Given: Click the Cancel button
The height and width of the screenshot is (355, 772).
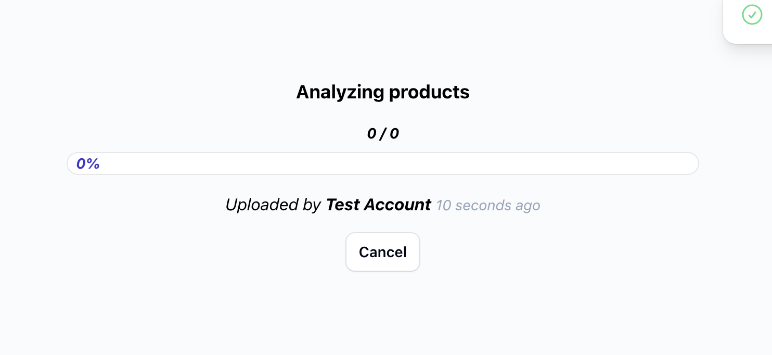Looking at the screenshot, I should 383,252.
